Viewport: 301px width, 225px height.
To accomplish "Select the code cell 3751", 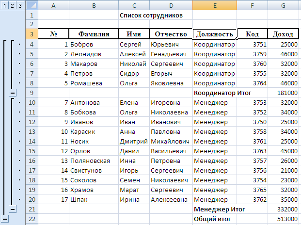I will 252,44.
